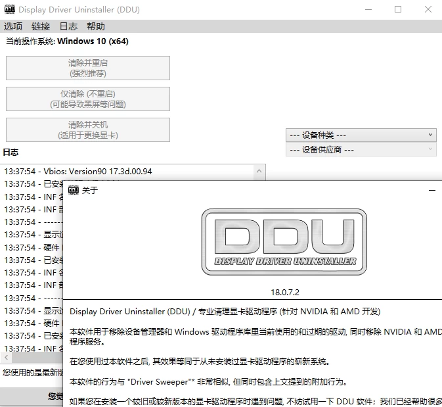Maximize the main DDU window
Image resolution: width=442 pixels, height=407 pixels.
398,10
